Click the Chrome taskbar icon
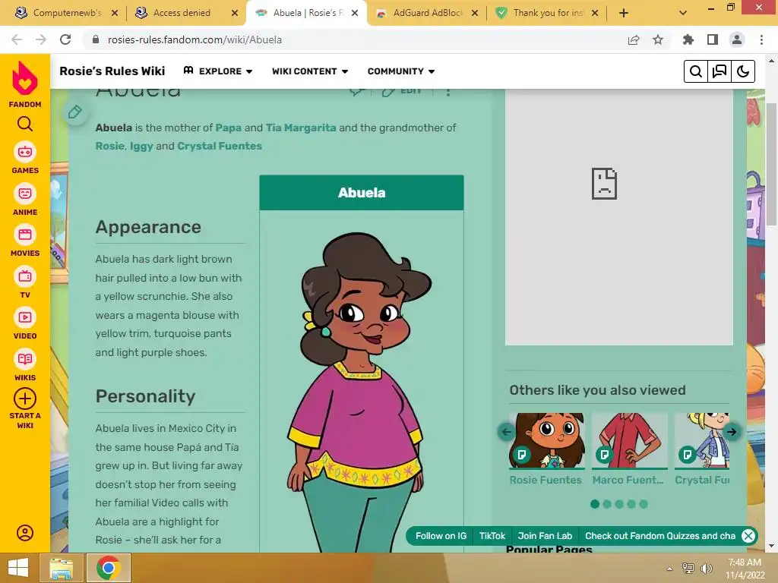Image resolution: width=778 pixels, height=583 pixels. tap(108, 568)
